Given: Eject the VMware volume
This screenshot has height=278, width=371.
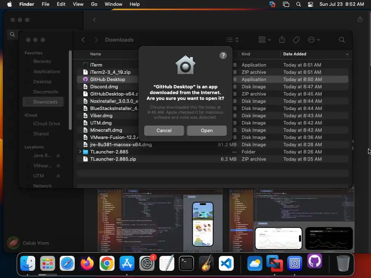Looking at the screenshot, I should (58, 166).
